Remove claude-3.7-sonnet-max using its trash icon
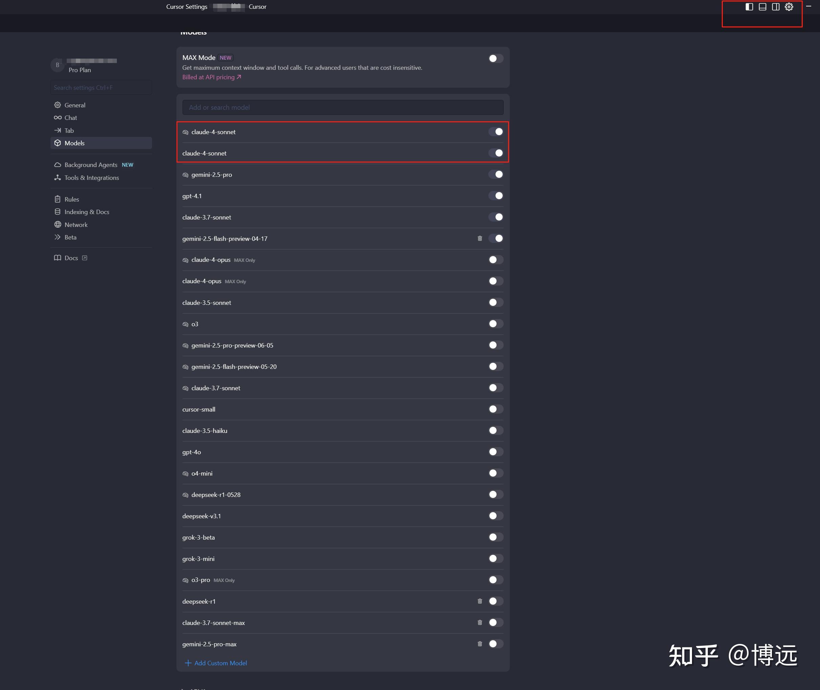Screen dimensions: 820x690 coord(480,622)
